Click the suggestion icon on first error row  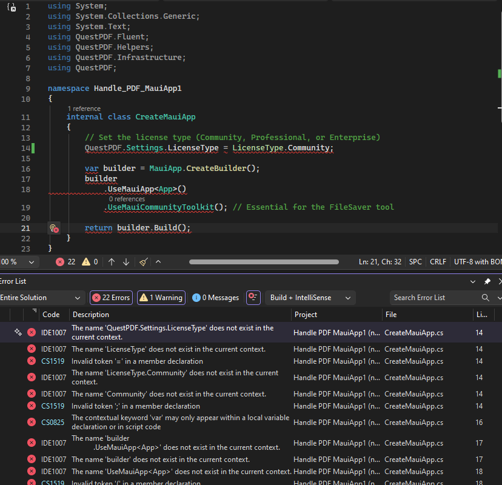point(18,333)
